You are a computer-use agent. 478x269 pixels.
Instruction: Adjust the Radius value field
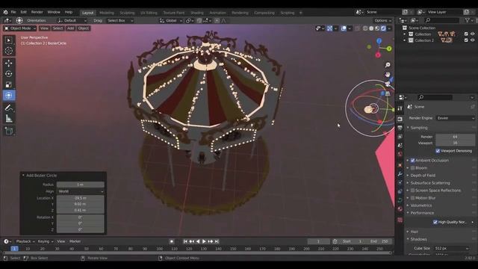[x=81, y=185]
